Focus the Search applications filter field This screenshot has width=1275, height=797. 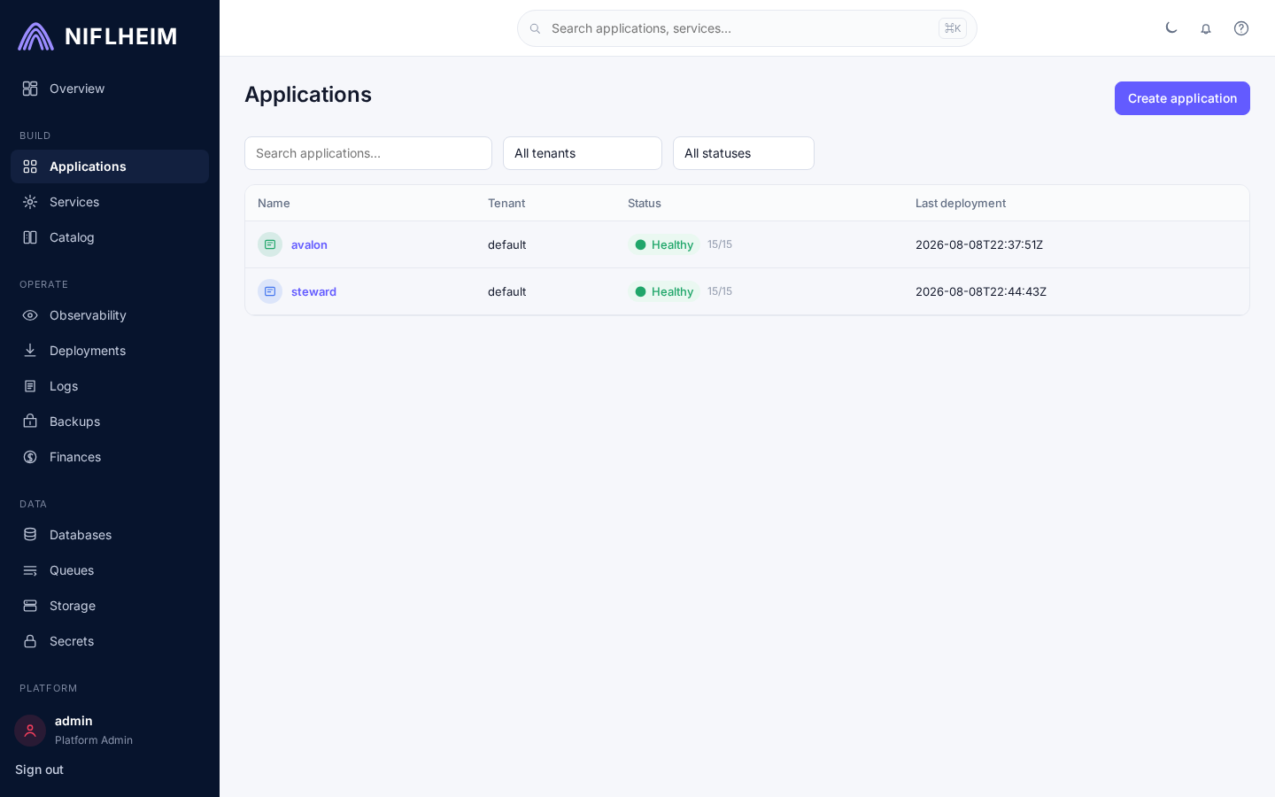368,153
